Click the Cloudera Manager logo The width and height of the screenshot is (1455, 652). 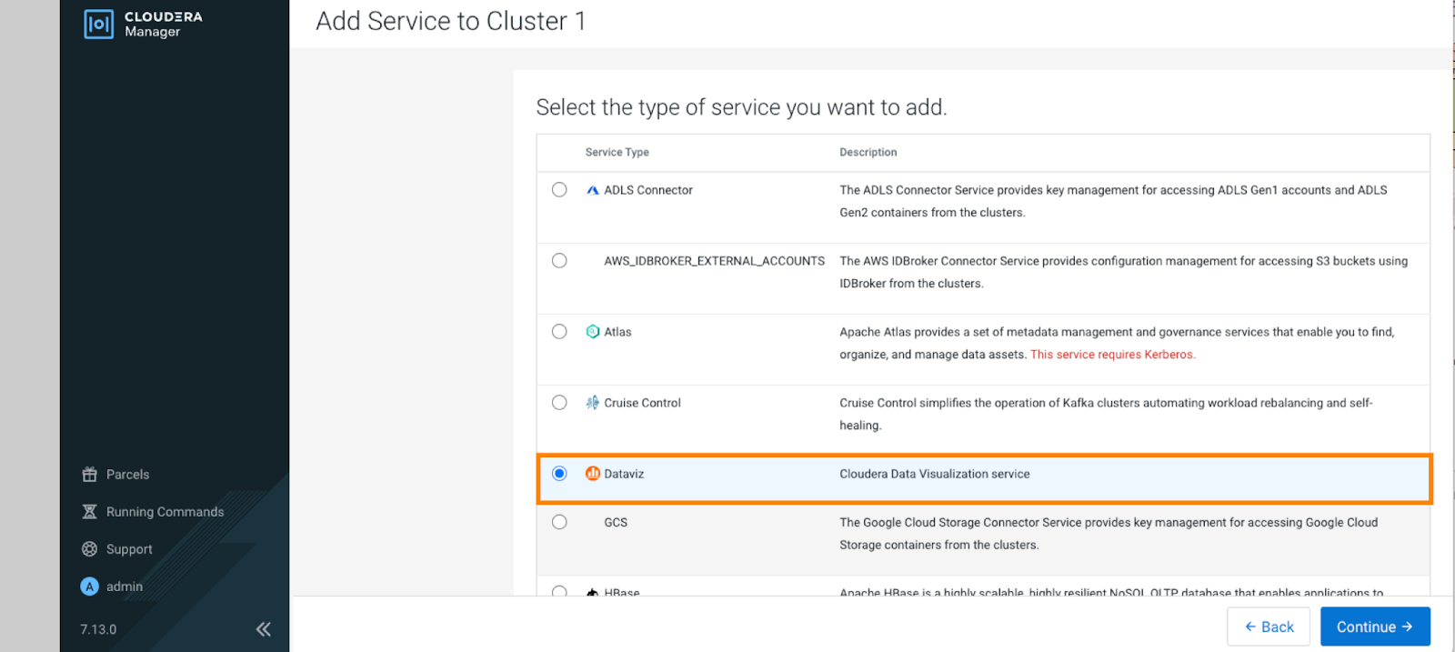click(x=143, y=24)
